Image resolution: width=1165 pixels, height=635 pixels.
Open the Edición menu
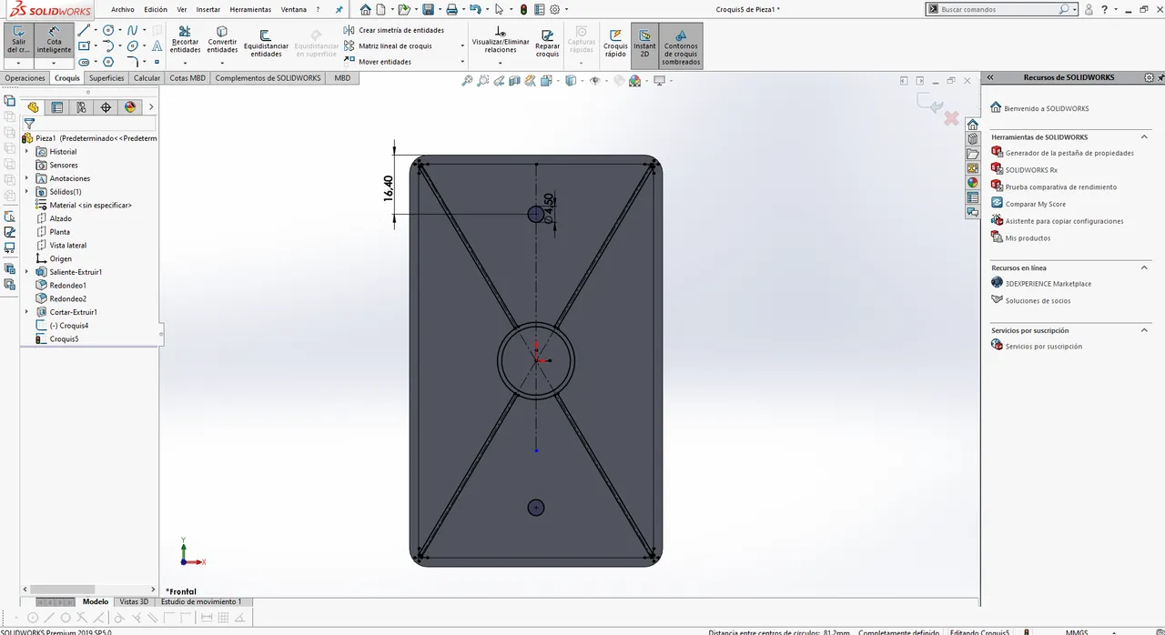pos(156,9)
